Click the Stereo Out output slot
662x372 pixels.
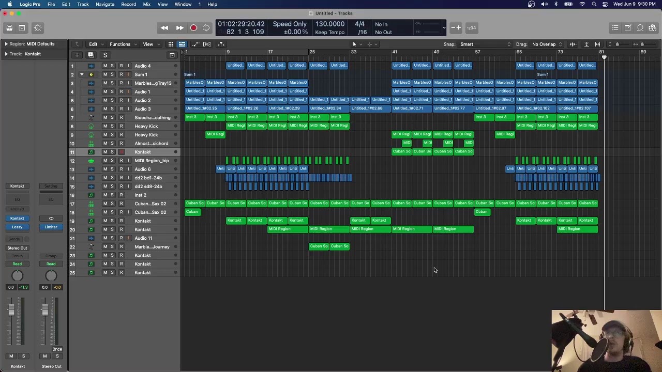click(17, 248)
